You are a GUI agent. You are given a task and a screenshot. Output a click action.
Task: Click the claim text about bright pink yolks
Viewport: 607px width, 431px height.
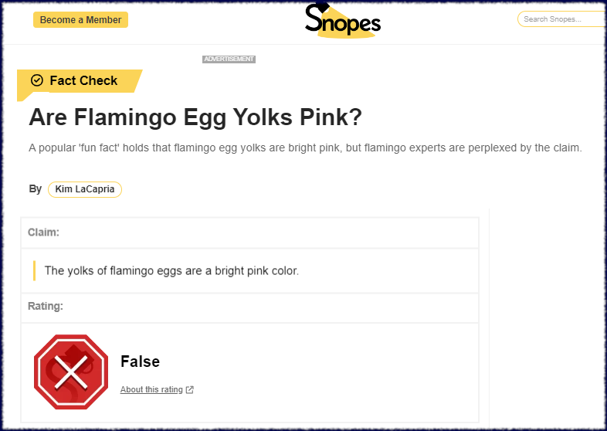(171, 270)
